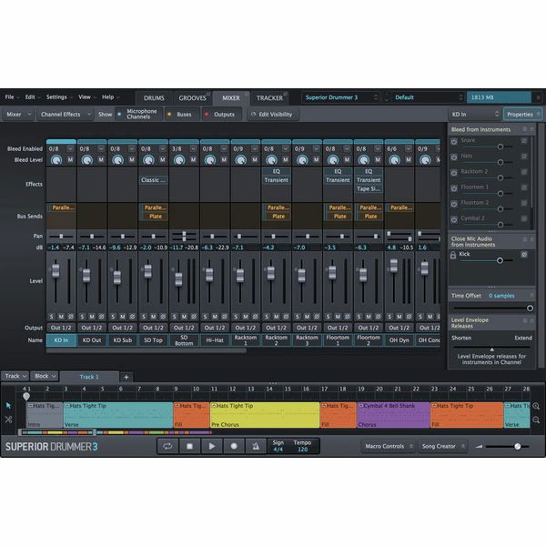This screenshot has width=546, height=546.
Task: Switch to the GROOVES tab
Action: (x=193, y=98)
